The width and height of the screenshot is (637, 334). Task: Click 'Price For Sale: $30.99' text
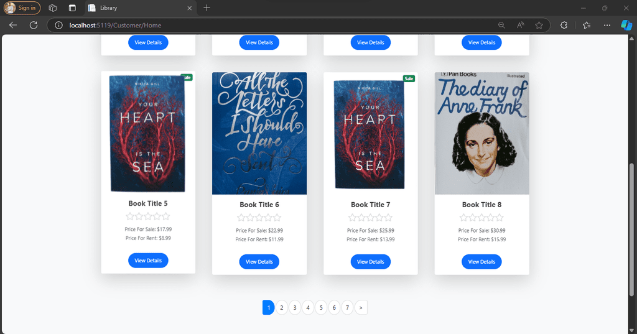pyautogui.click(x=482, y=230)
